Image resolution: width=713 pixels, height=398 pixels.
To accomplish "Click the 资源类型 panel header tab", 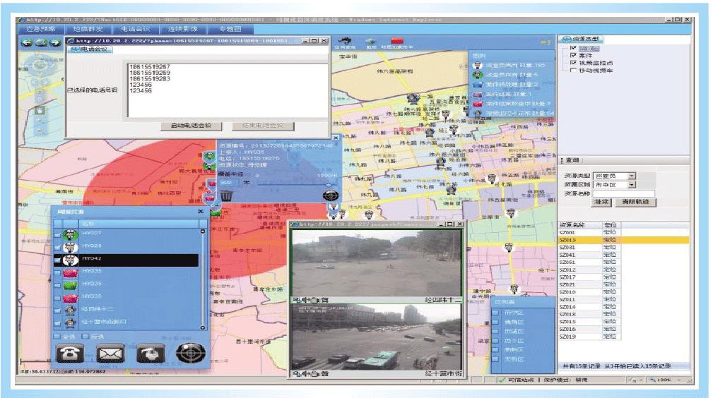I will (x=581, y=39).
